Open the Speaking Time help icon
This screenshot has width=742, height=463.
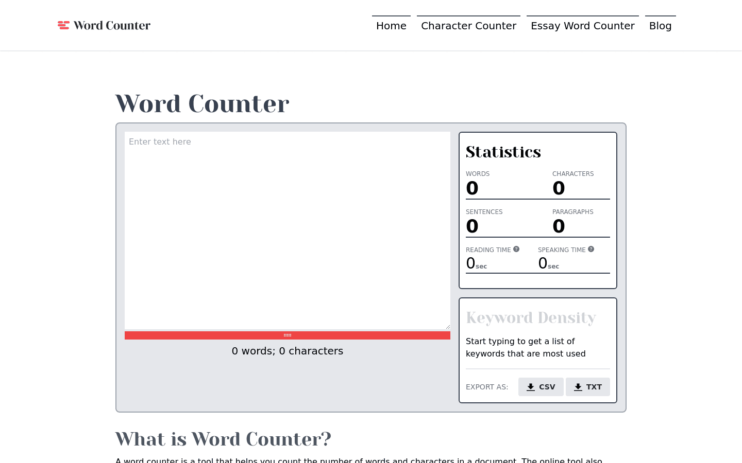tap(591, 248)
